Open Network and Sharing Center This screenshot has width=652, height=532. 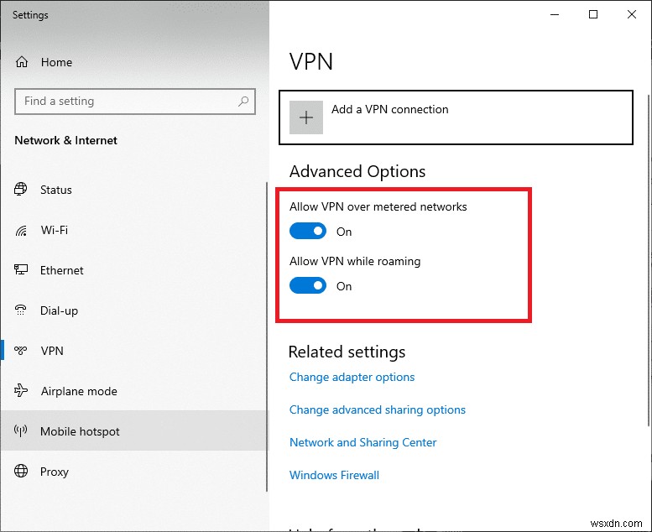[363, 443]
